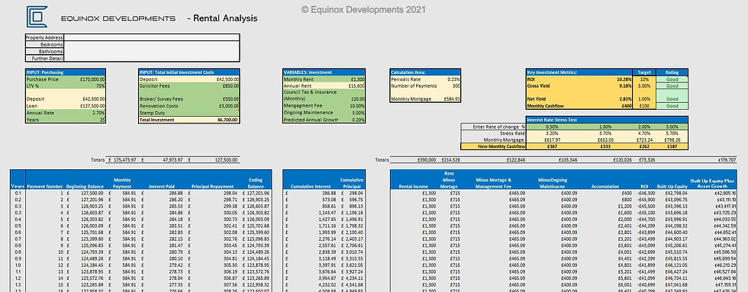Select the Property Address input field

tap(151, 37)
